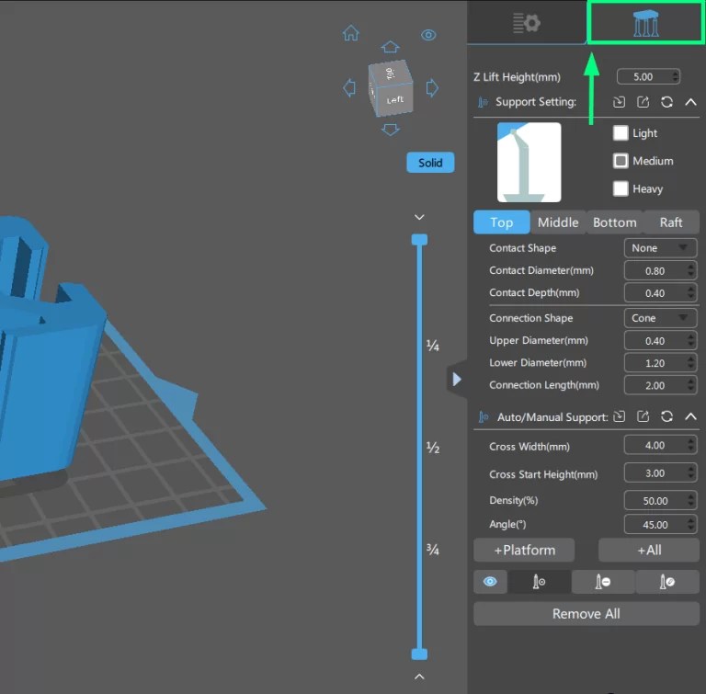Switch to the Middle support tab
This screenshot has width=706, height=694.
[558, 222]
